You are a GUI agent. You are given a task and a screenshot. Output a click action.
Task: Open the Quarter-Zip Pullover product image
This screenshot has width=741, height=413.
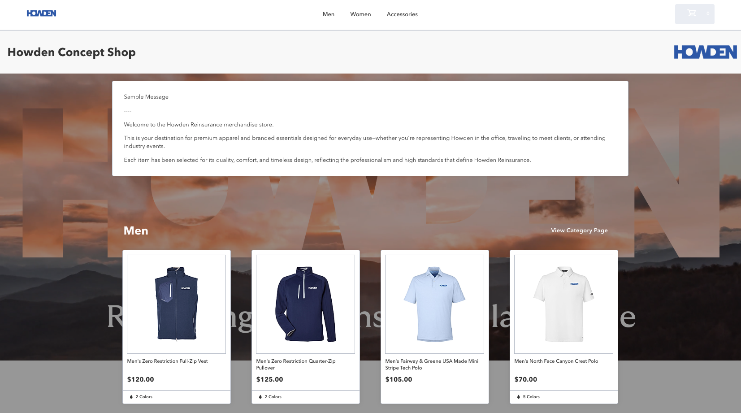[x=306, y=304]
